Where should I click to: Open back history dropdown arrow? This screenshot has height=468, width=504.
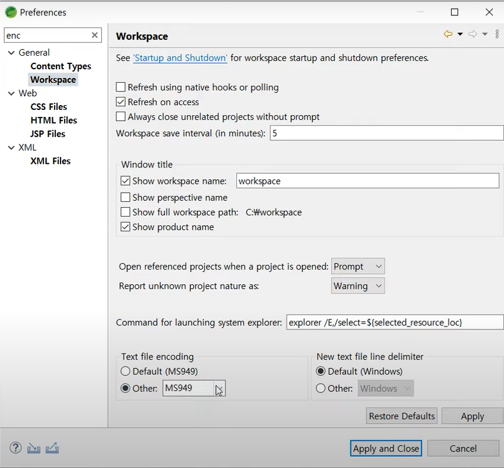(460, 34)
